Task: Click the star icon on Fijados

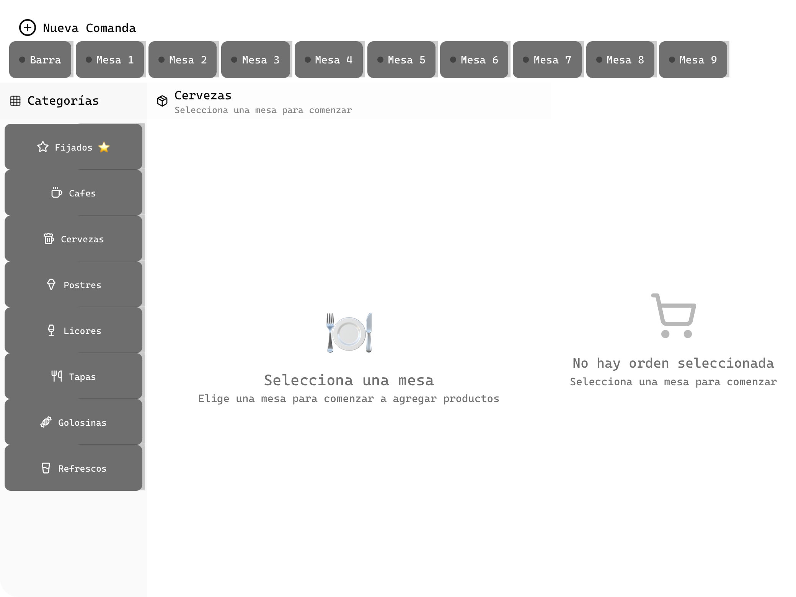Action: [43, 147]
